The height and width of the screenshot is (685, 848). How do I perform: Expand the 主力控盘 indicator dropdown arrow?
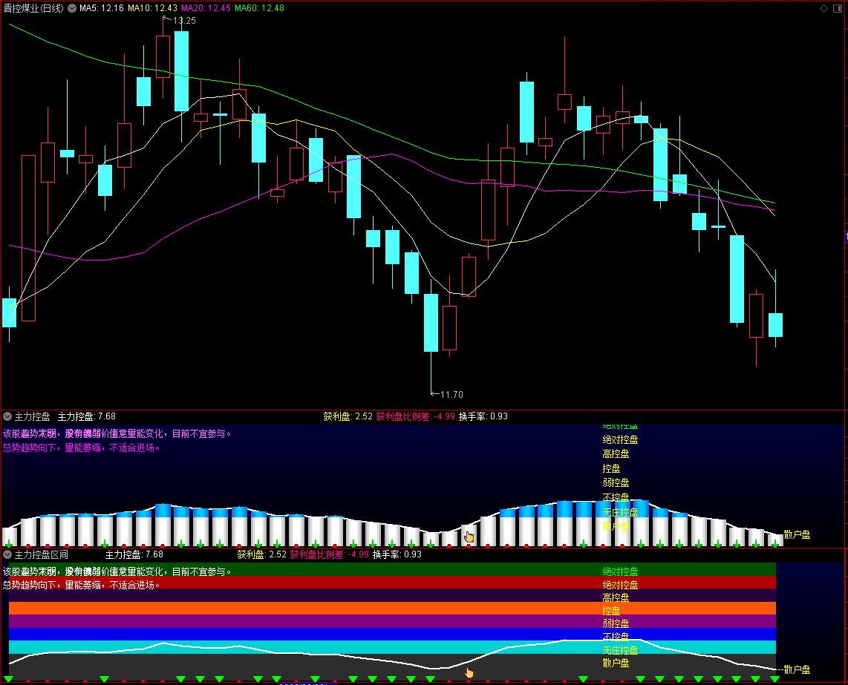tap(7, 416)
